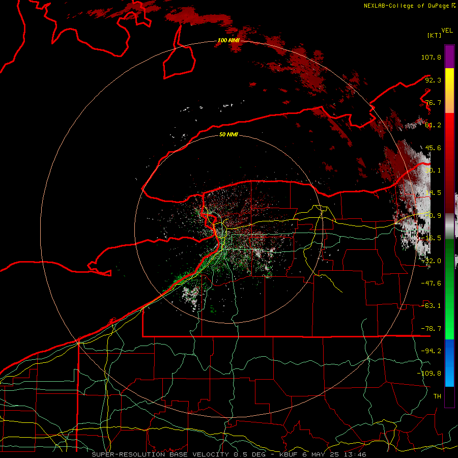Click the NEXLAB-College of DuPage credit text

click(409, 6)
